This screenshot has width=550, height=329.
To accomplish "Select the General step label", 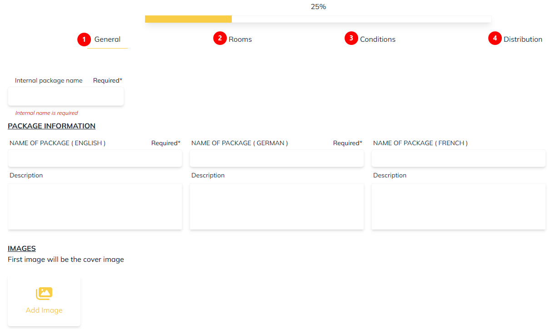I will [107, 39].
